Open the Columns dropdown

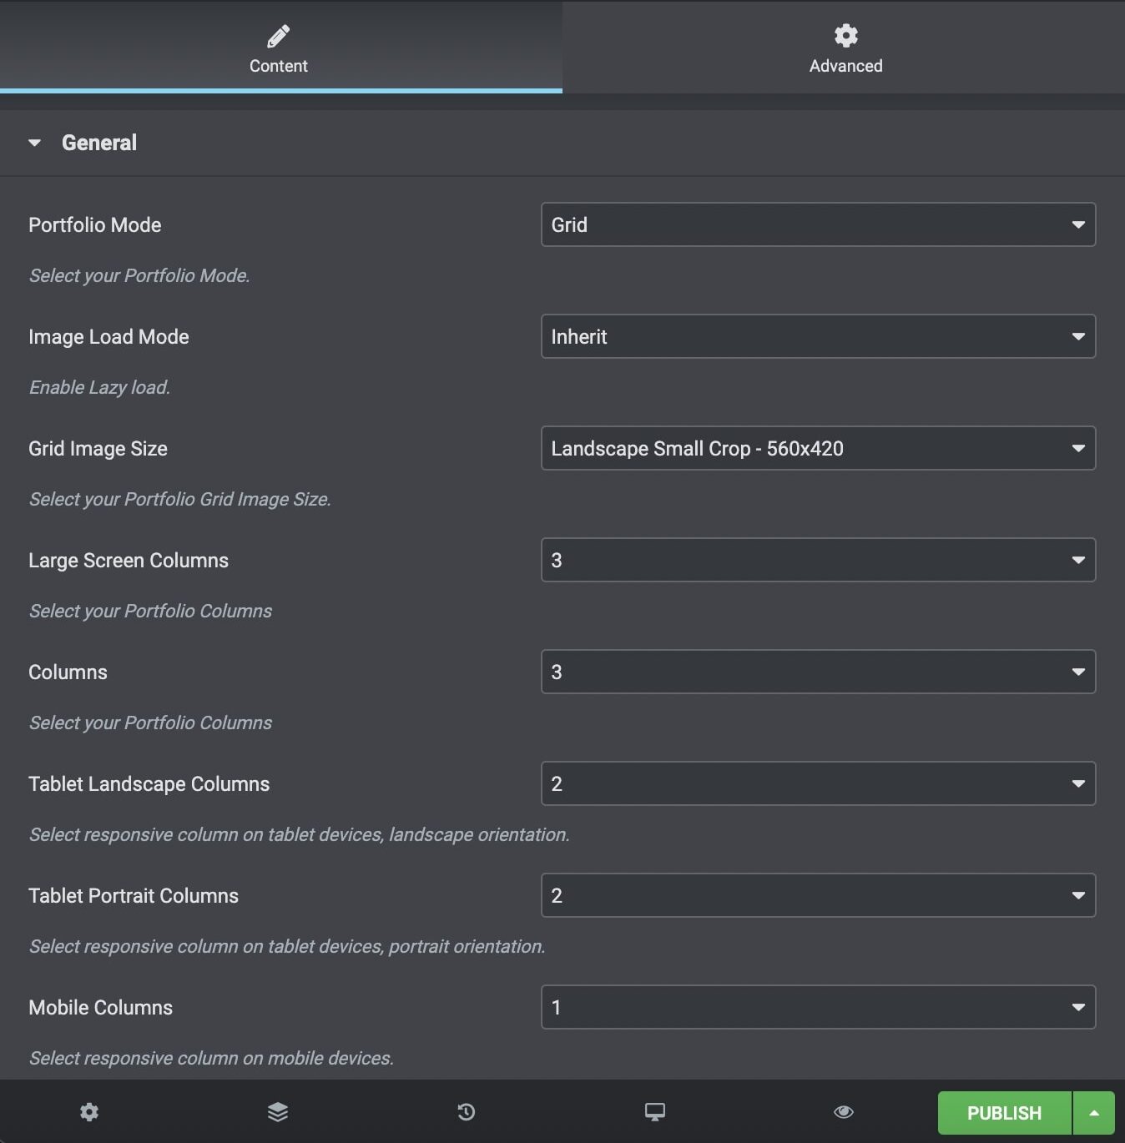(x=818, y=672)
